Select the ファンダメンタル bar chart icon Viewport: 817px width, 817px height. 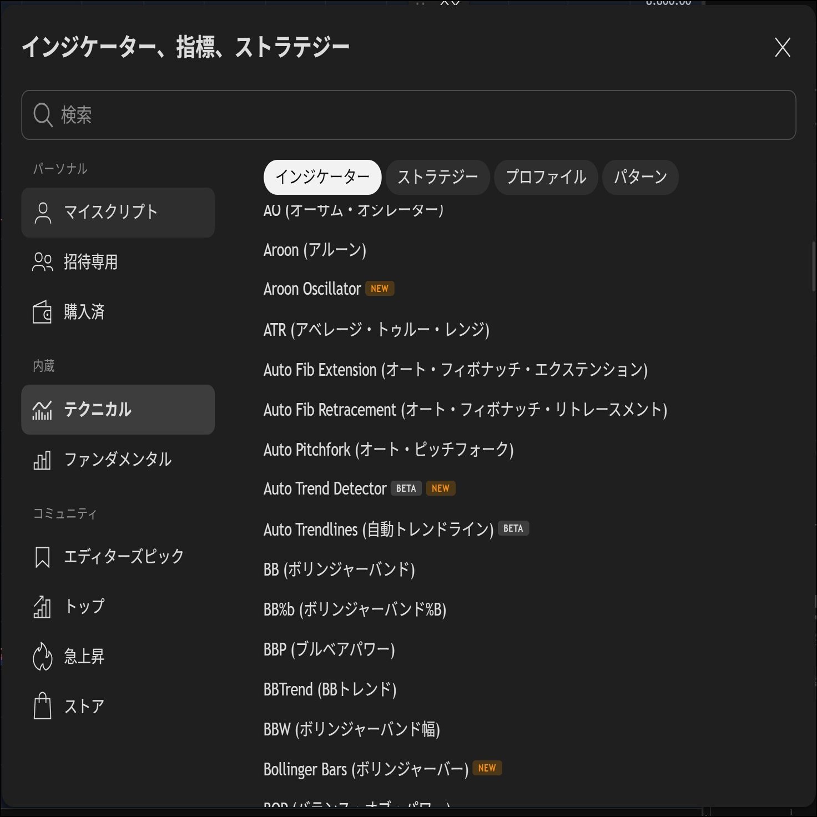pos(43,460)
